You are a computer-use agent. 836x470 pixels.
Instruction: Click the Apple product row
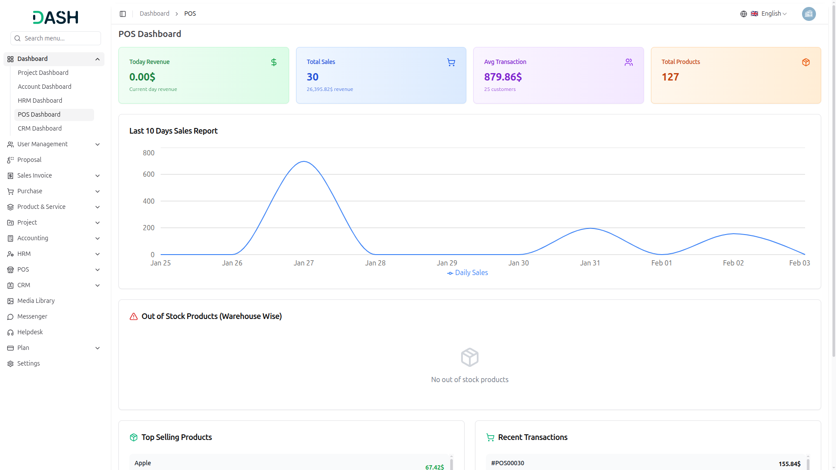pyautogui.click(x=289, y=462)
